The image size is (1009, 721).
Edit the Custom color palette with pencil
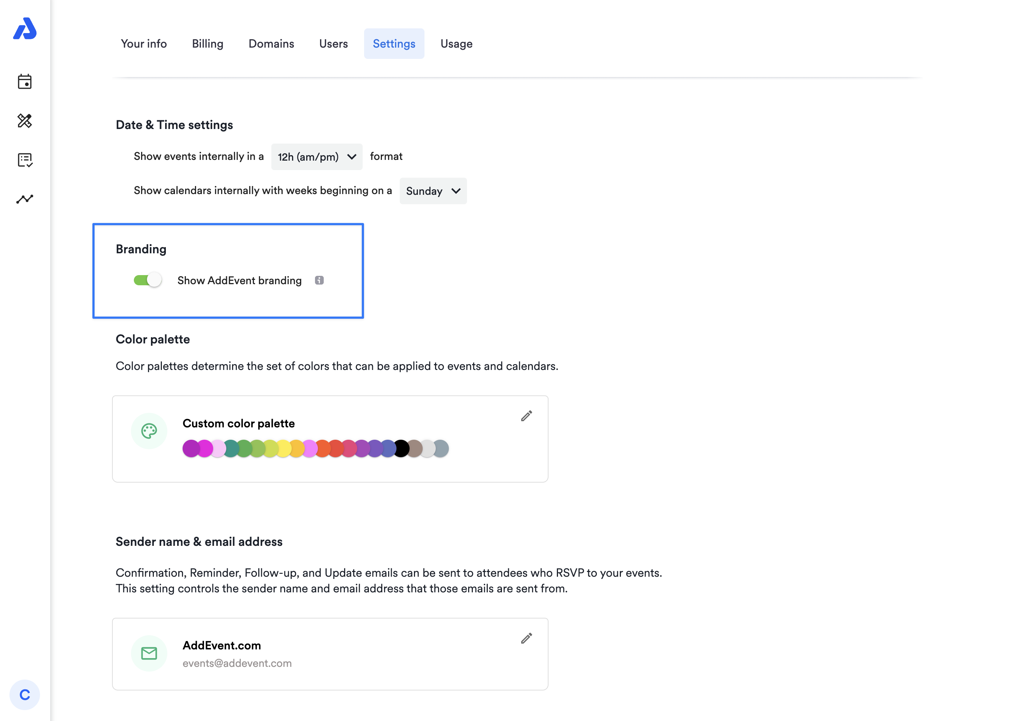526,415
